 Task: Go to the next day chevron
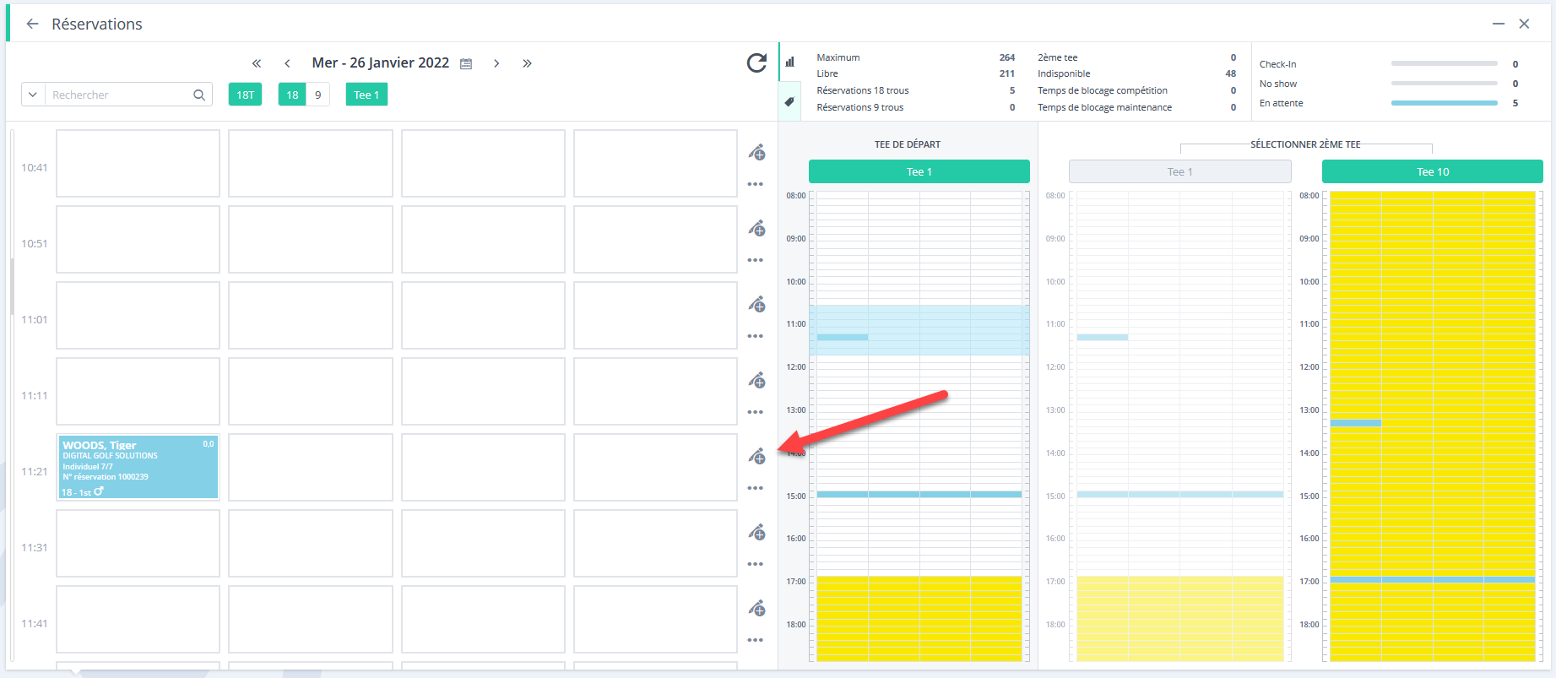pos(496,63)
